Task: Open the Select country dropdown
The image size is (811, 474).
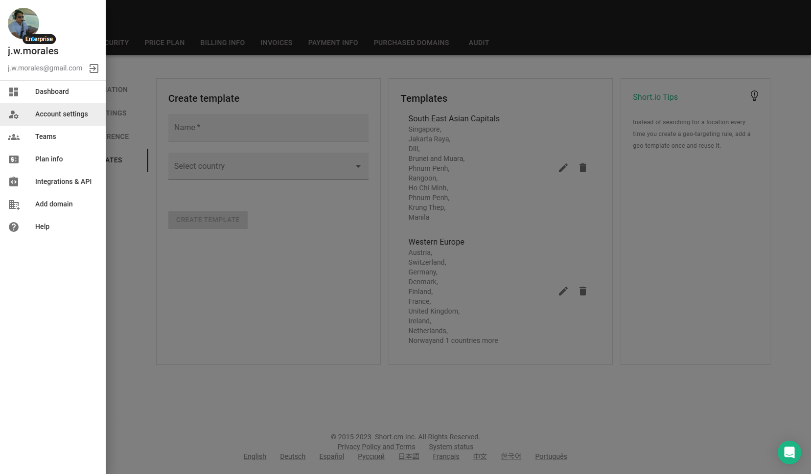Action: [x=268, y=166]
